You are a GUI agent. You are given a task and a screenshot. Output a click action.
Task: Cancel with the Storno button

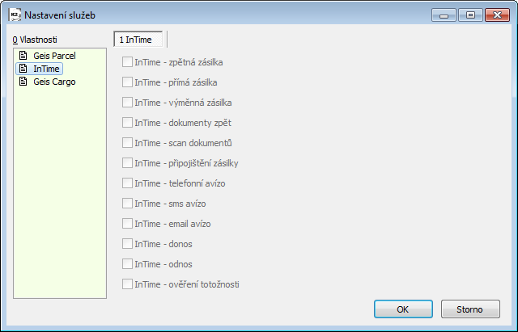click(x=470, y=309)
